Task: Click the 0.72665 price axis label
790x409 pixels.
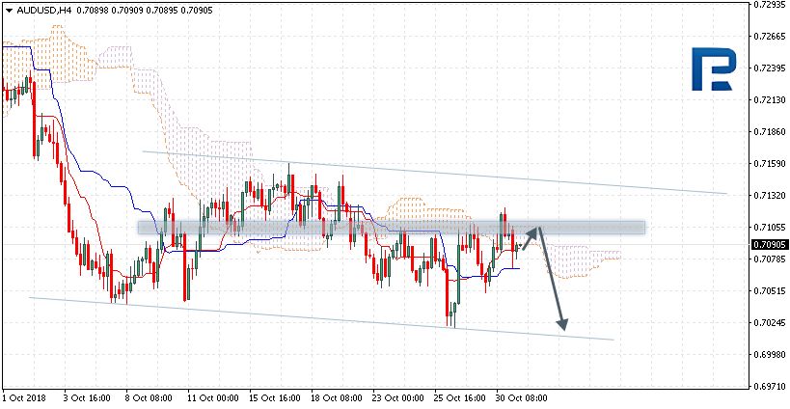Action: (769, 37)
